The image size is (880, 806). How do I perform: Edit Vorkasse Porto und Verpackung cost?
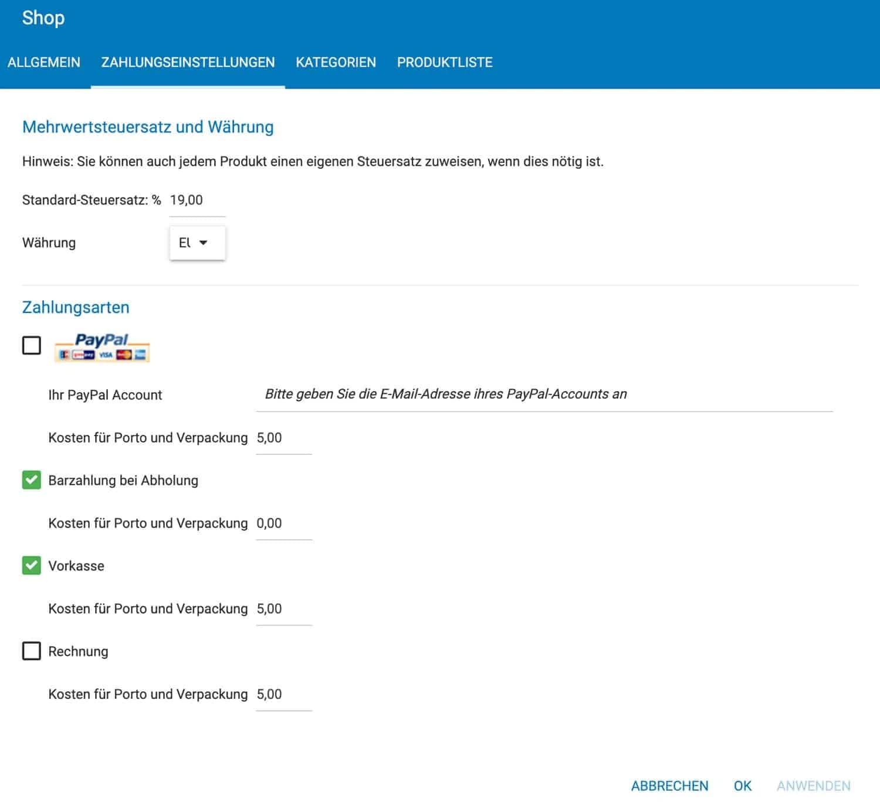[283, 609]
